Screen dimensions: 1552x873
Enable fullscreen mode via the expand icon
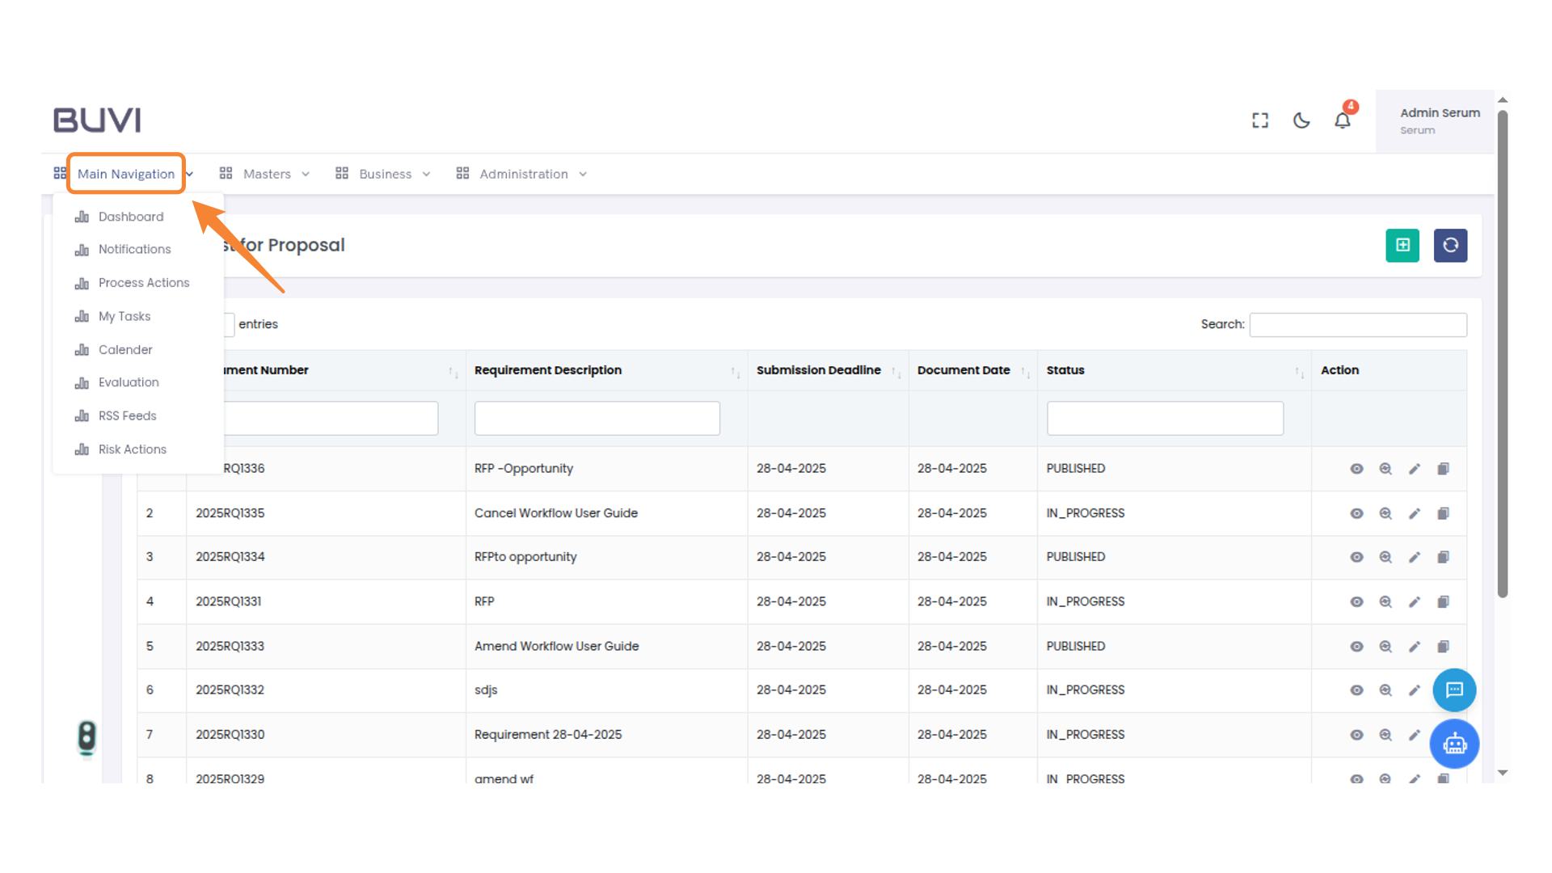pos(1259,120)
